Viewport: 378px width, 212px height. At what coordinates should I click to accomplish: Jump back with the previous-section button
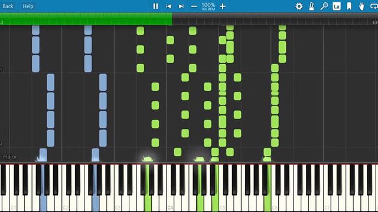point(168,6)
